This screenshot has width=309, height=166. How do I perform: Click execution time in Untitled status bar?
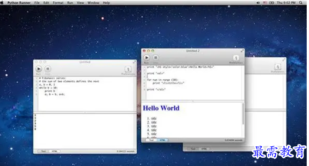[126, 151]
